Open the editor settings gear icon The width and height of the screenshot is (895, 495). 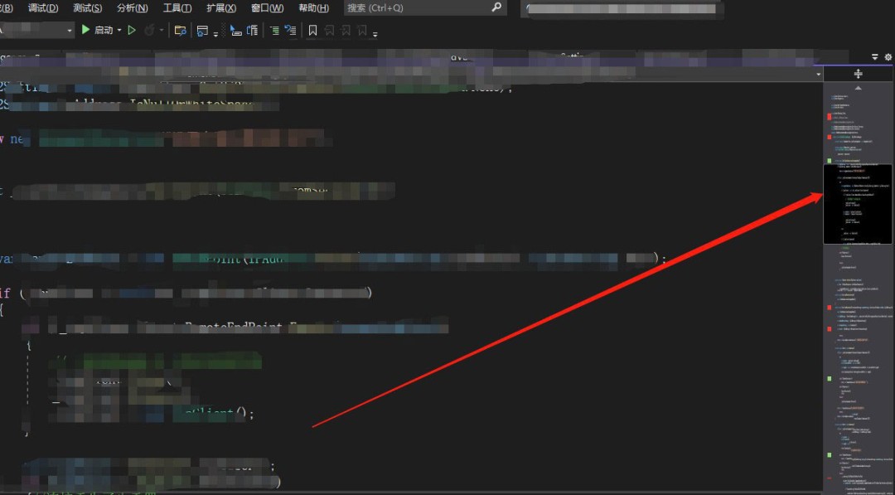coord(888,57)
